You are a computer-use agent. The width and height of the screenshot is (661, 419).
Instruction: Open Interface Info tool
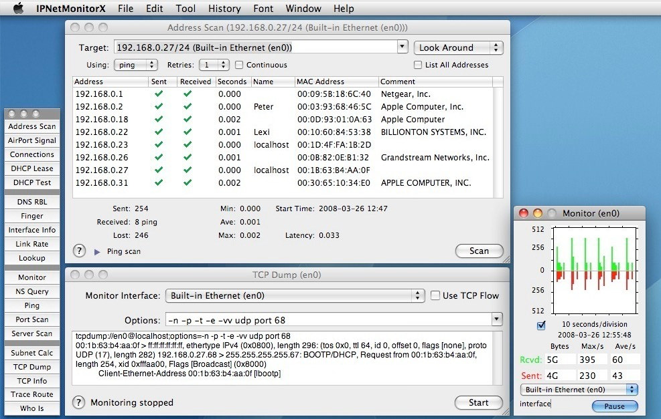pyautogui.click(x=32, y=230)
